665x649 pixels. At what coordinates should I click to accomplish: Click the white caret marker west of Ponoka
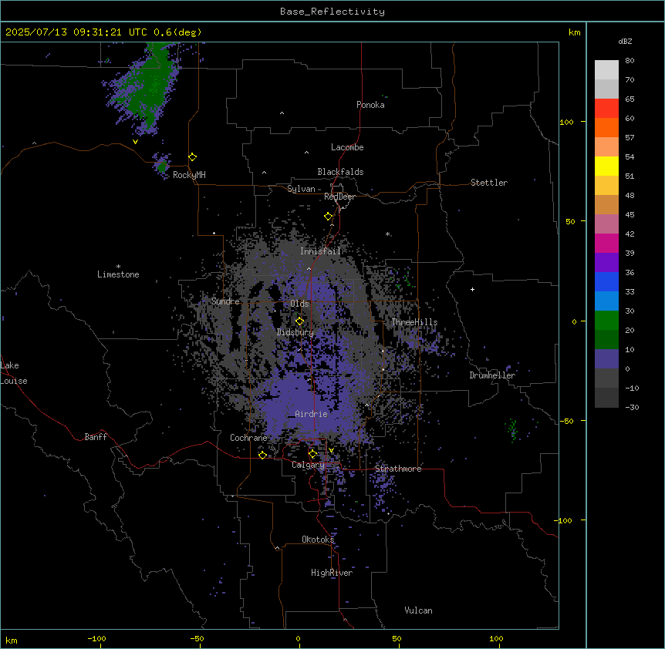[282, 113]
